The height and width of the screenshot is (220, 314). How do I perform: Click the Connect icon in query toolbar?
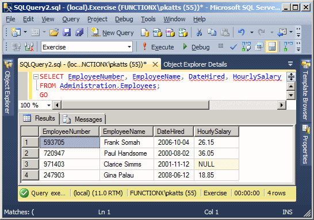pyautogui.click(x=16, y=47)
